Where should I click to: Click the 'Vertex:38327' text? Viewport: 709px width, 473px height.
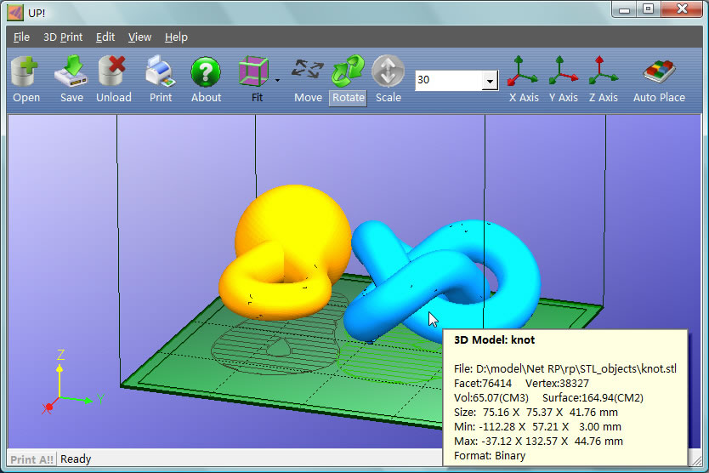[x=557, y=384]
